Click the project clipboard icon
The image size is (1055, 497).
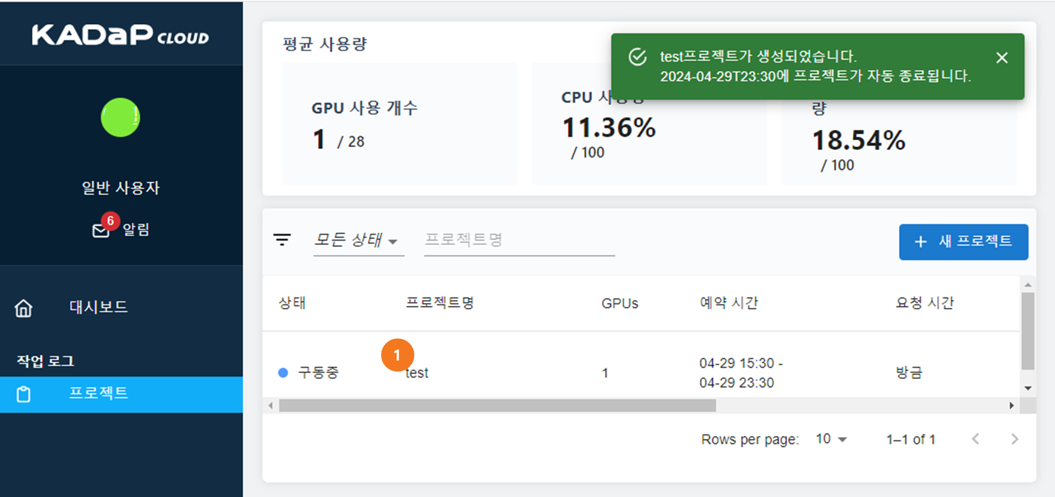[23, 394]
